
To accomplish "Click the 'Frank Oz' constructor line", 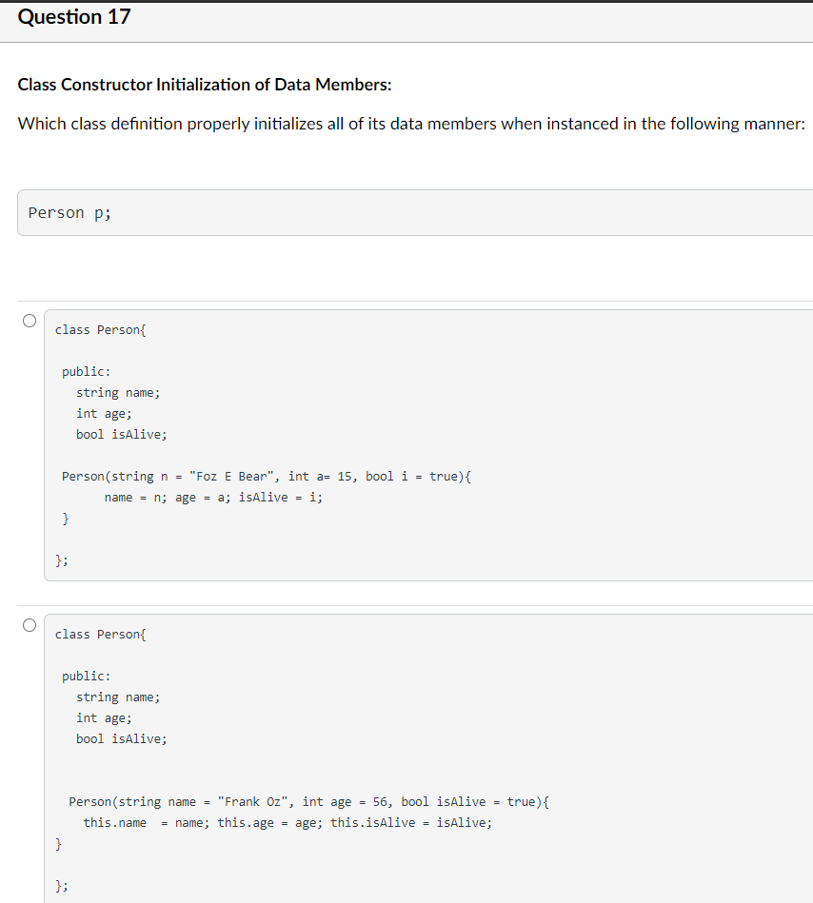I will coord(309,802).
